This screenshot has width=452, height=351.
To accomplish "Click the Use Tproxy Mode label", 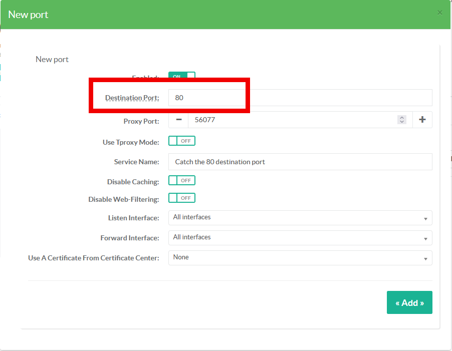I will [131, 142].
